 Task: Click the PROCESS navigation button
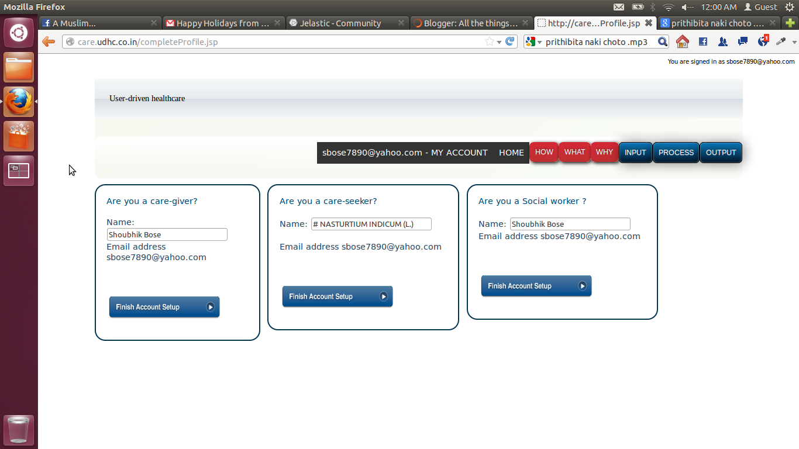click(x=676, y=152)
